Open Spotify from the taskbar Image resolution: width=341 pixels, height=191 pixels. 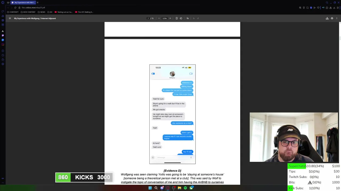[x=185, y=188]
